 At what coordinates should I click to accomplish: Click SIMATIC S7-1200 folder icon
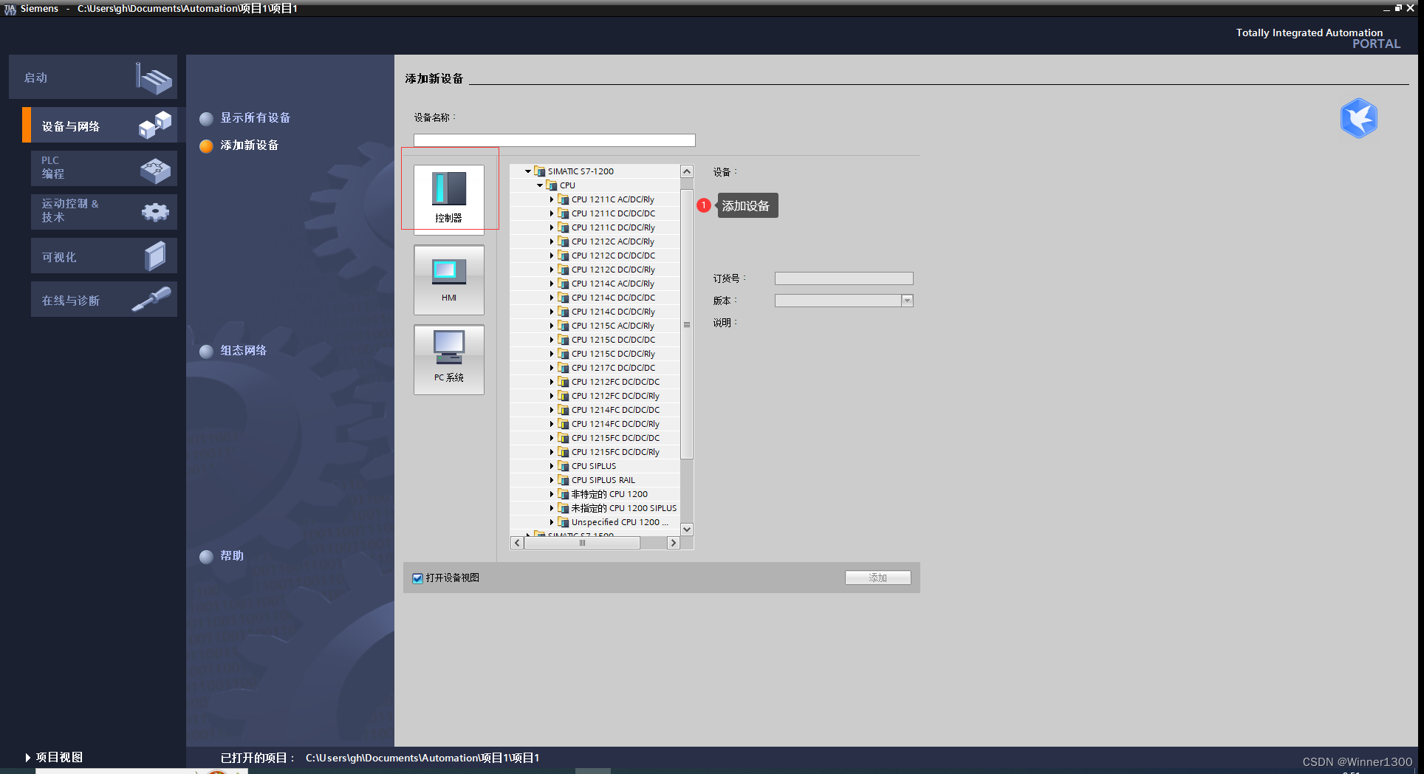click(x=540, y=171)
